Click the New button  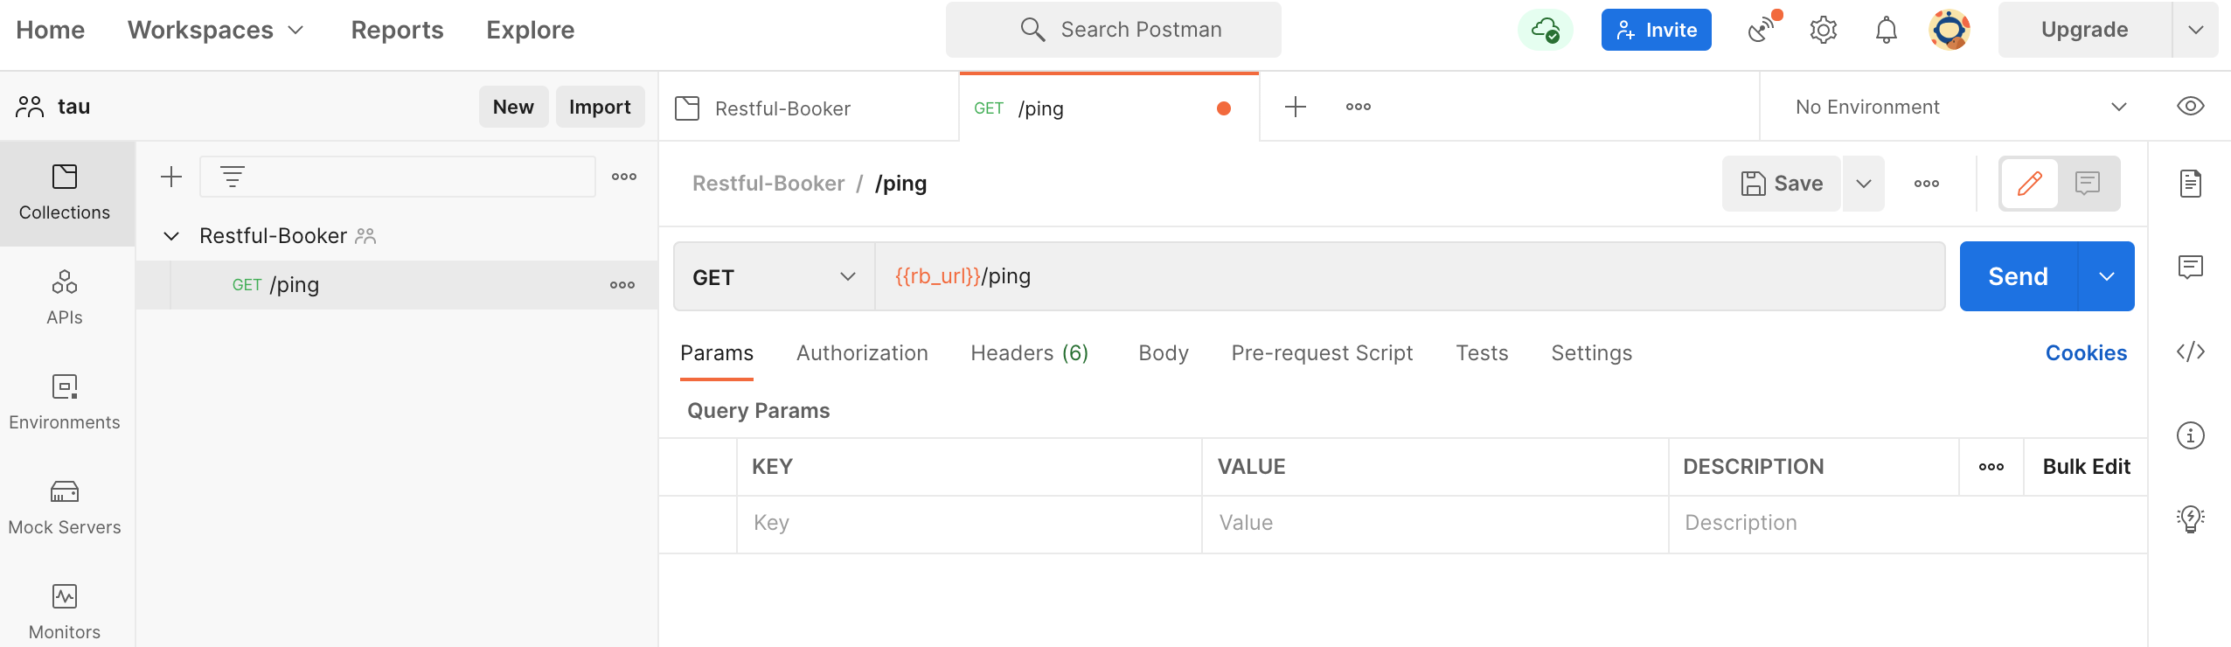[513, 107]
